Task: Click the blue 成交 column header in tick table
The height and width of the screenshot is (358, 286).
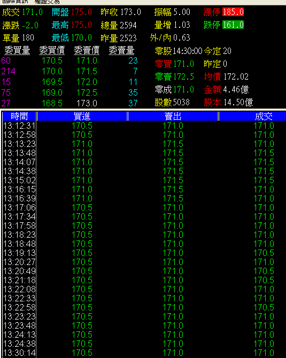Action: [264, 116]
